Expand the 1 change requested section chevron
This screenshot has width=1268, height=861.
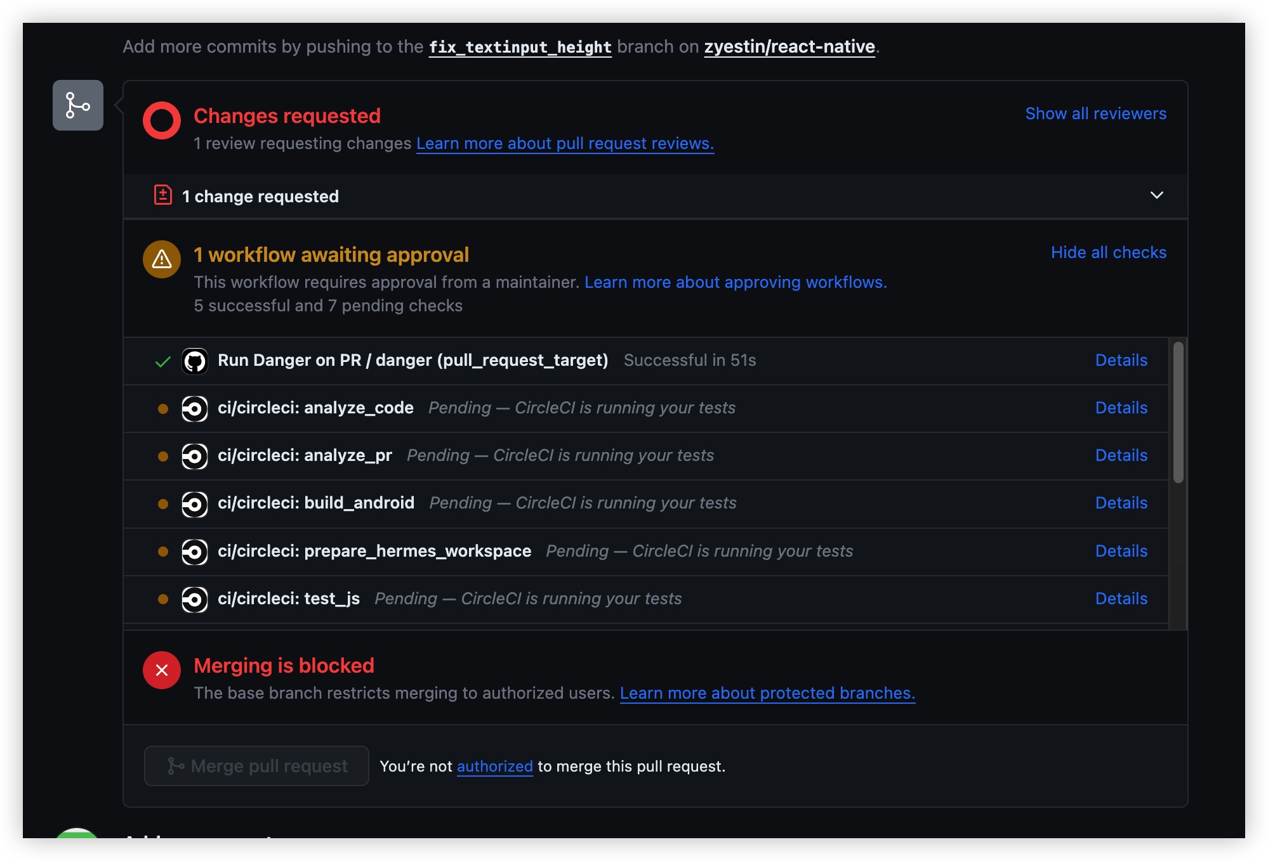click(1156, 195)
